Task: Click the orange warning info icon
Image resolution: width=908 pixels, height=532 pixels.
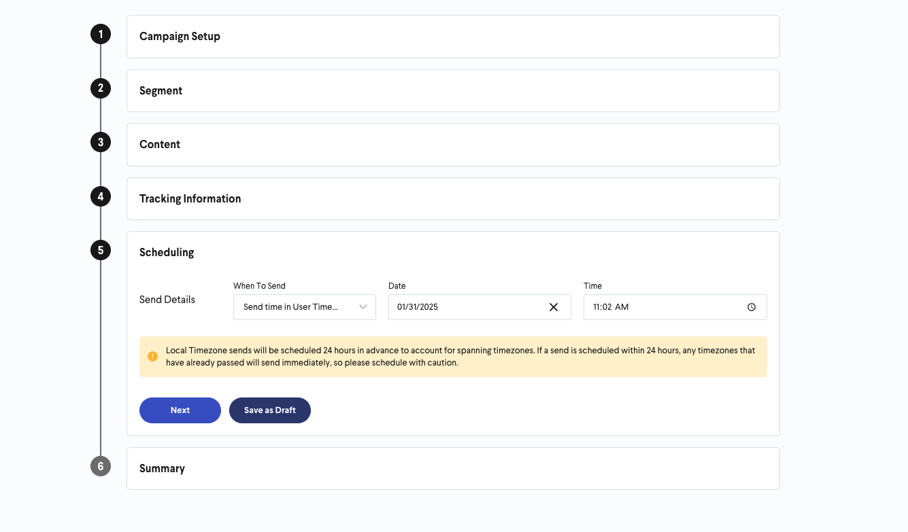Action: click(x=153, y=356)
